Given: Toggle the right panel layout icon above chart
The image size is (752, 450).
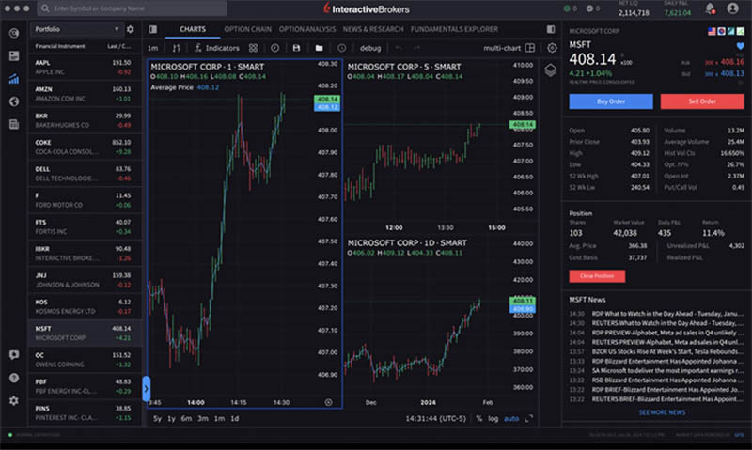Looking at the screenshot, I should point(551,29).
